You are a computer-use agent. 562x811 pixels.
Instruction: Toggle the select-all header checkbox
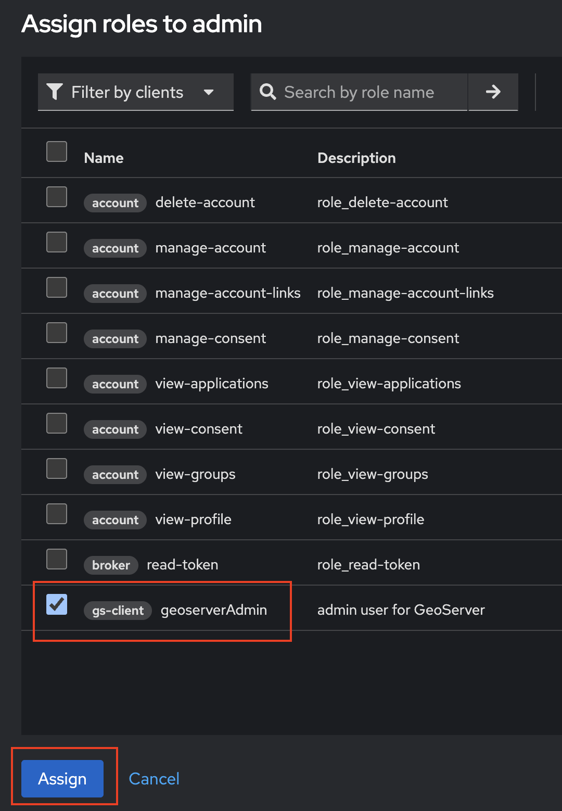coord(57,151)
